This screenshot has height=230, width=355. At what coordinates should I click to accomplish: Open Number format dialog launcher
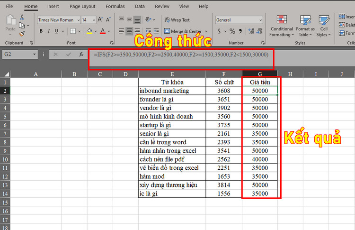[263, 43]
